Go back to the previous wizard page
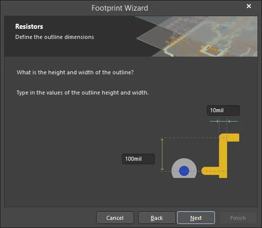Screen dimensions: 262x228 pos(157,218)
